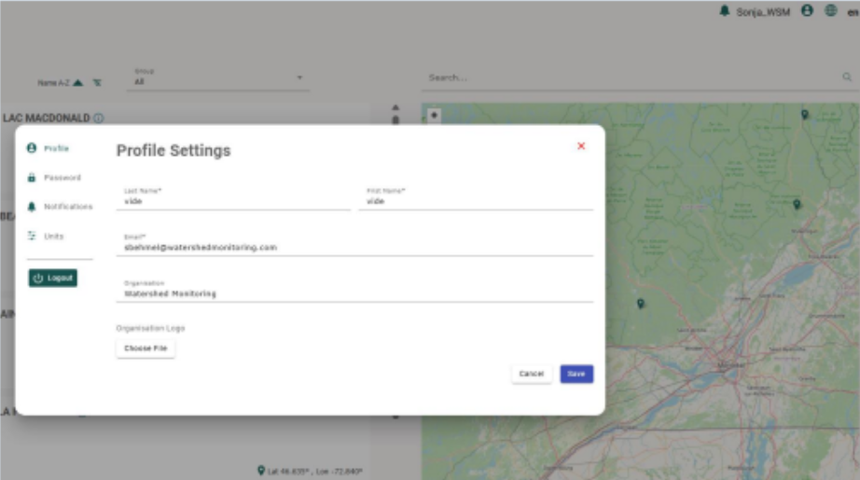Click the globe language icon
860x480 pixels.
[x=830, y=11]
